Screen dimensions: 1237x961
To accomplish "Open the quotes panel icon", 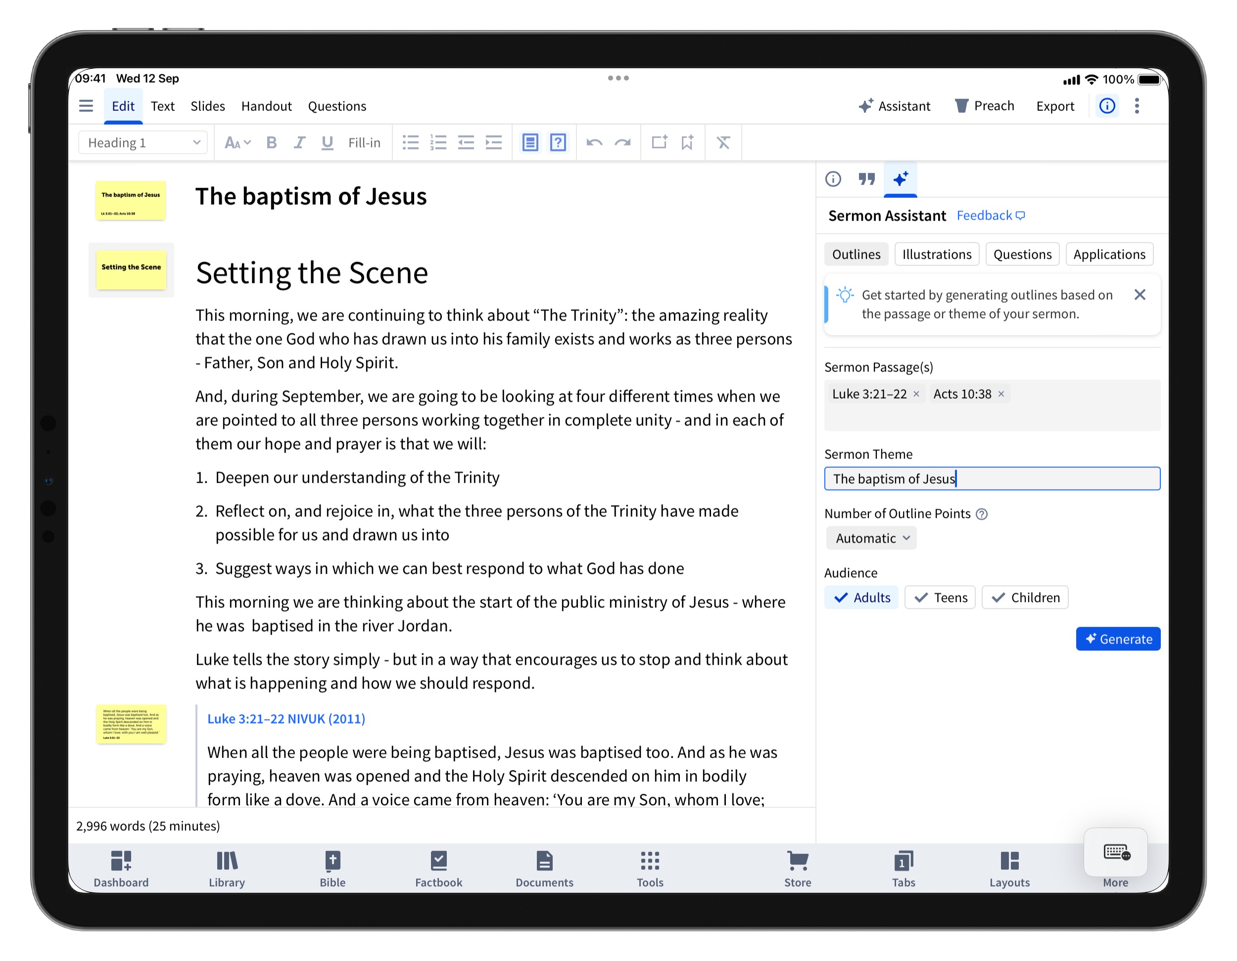I will [x=866, y=179].
